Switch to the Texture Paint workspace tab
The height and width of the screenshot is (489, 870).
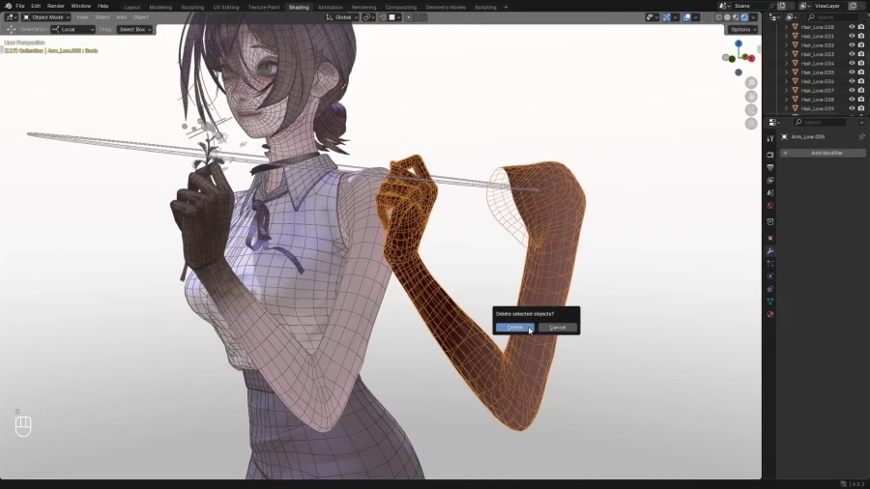[264, 7]
